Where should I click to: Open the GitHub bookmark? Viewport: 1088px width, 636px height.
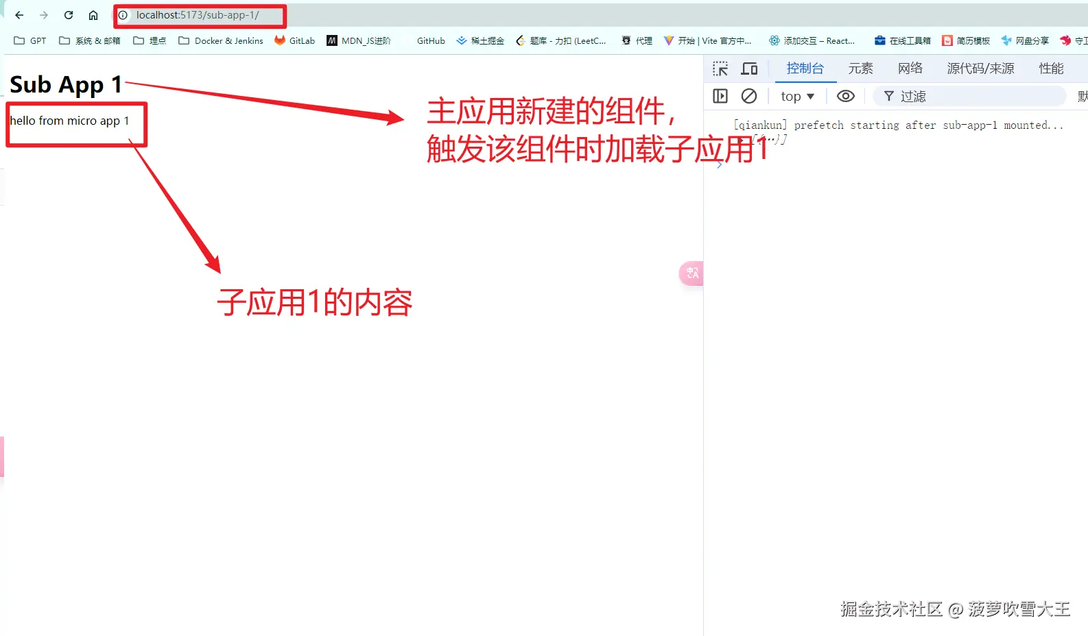point(431,40)
